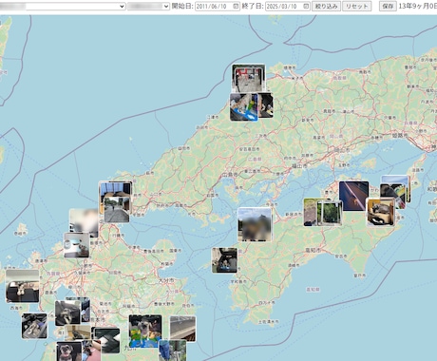This screenshot has height=361, width=437.
Task: Open the room interior thumbnail near Shimonoseki
Action: pos(115,189)
